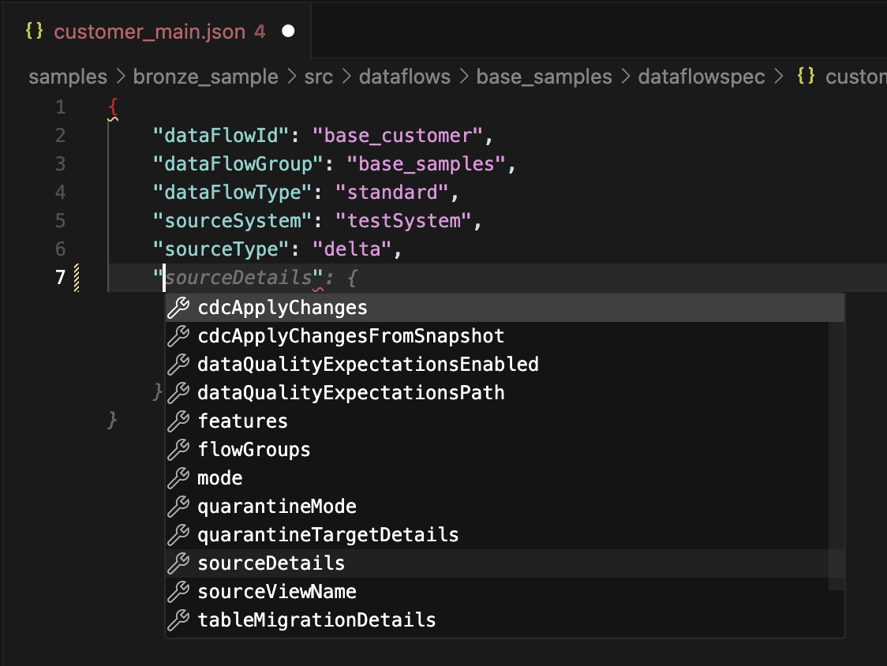The image size is (887, 666).
Task: Click the wrench icon beside tableMigrationDetails
Action: coord(178,620)
